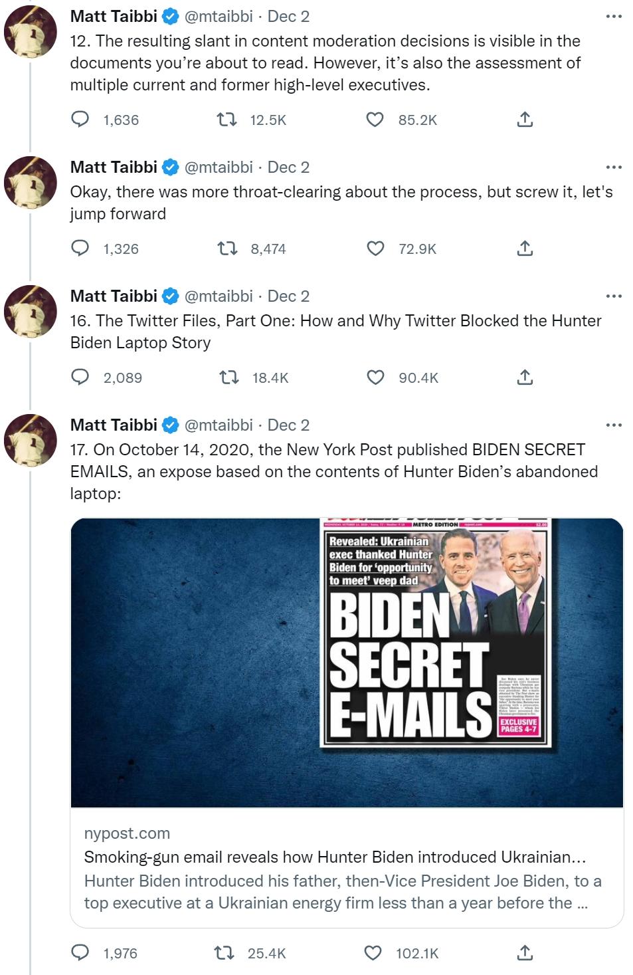Reply to the BIDEN SECRET EMAILS tweet
Image resolution: width=633 pixels, height=975 pixels.
click(80, 953)
